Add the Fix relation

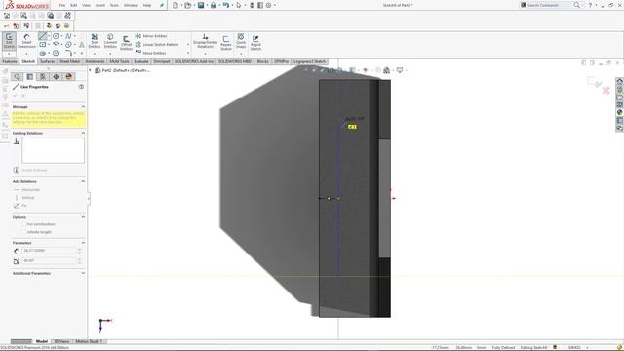(20, 206)
